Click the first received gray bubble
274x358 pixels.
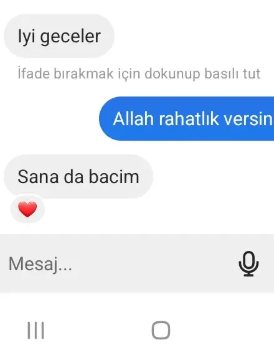(59, 36)
